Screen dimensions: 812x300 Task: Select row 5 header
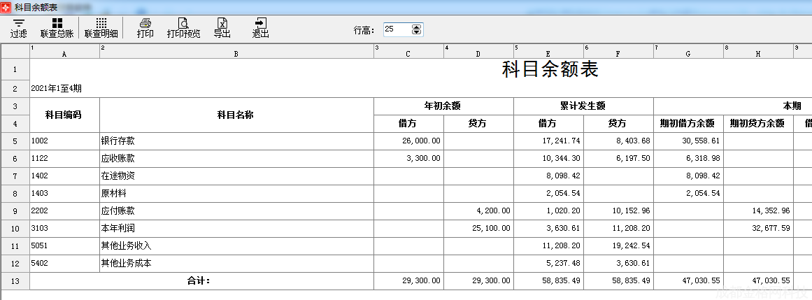(15, 141)
